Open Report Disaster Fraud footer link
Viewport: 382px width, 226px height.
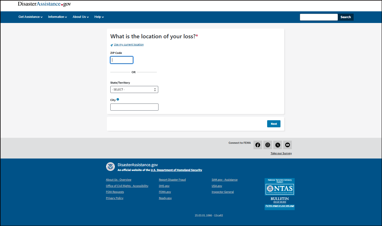point(172,180)
